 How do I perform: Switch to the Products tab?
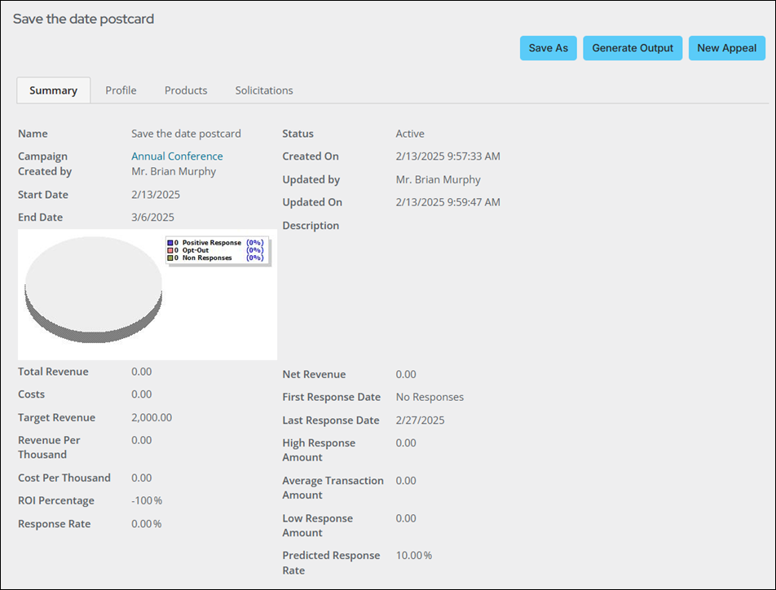(186, 90)
